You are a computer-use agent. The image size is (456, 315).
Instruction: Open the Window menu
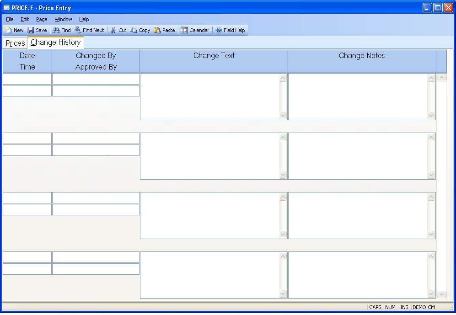click(x=63, y=19)
